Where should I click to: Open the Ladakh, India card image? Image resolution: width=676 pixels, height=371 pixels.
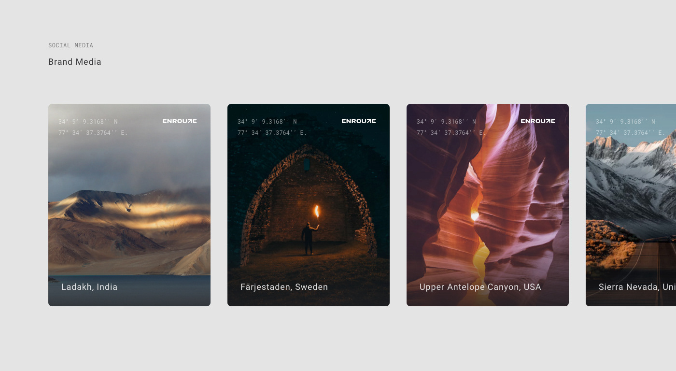click(129, 205)
